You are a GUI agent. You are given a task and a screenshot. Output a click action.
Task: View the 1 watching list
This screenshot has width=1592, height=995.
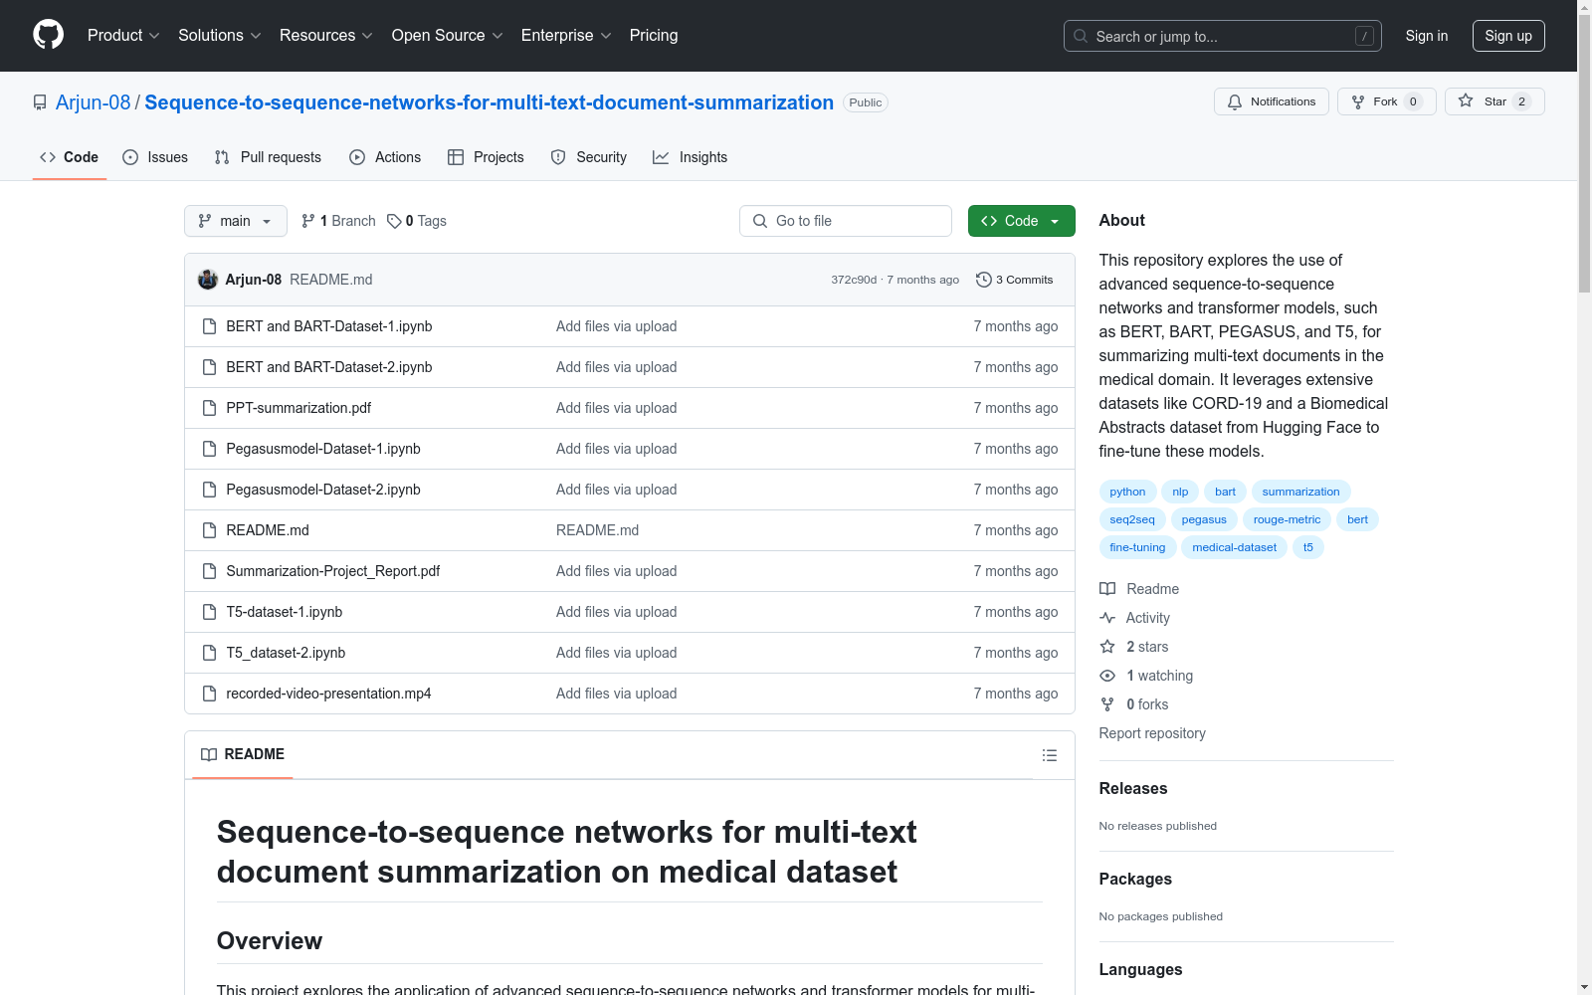tap(1146, 676)
